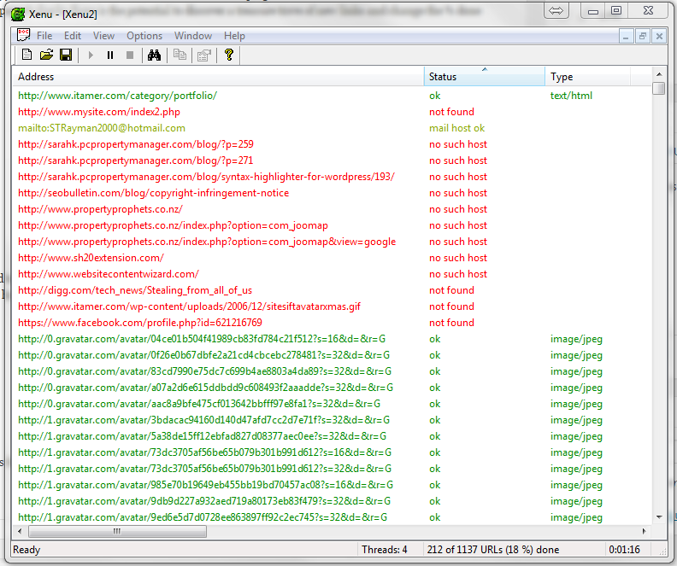This screenshot has width=677, height=566.
Task: Minimize the inner Xenu2 document window
Action: pyautogui.click(x=625, y=36)
